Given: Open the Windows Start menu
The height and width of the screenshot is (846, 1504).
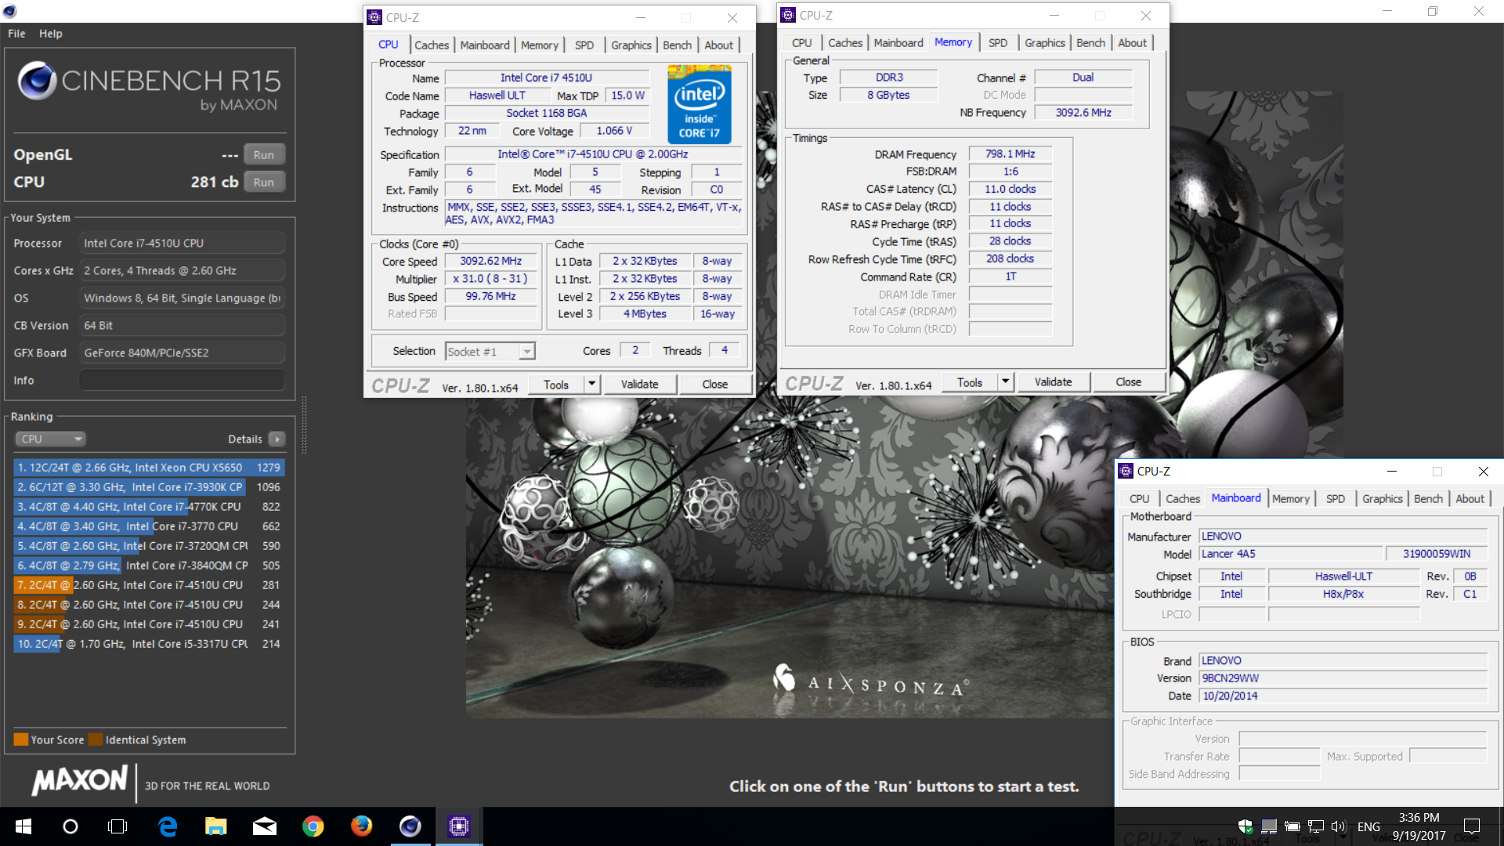Looking at the screenshot, I should [23, 826].
